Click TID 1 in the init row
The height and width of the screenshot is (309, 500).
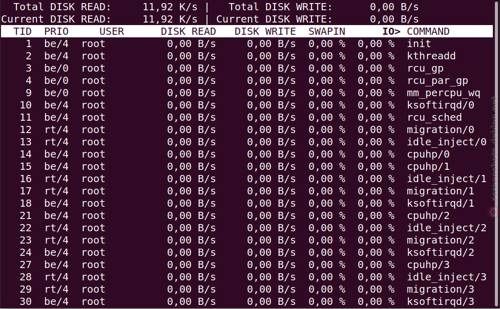pos(29,43)
